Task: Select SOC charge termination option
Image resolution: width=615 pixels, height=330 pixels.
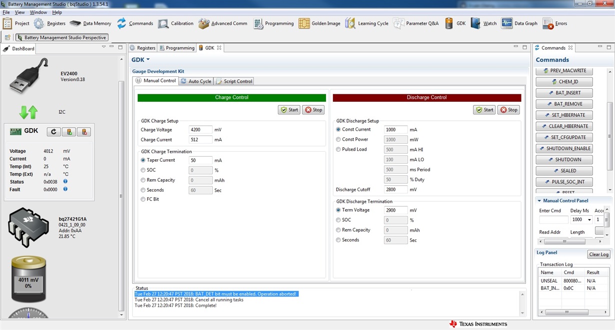Action: [x=143, y=170]
